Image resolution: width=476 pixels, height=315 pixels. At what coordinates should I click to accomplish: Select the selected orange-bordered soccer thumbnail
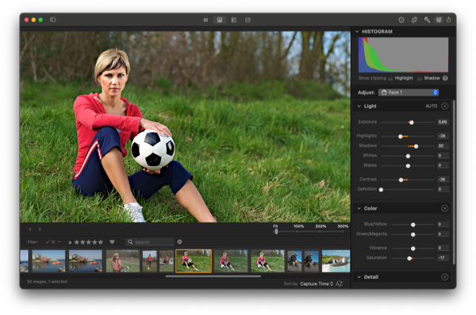[194, 260]
